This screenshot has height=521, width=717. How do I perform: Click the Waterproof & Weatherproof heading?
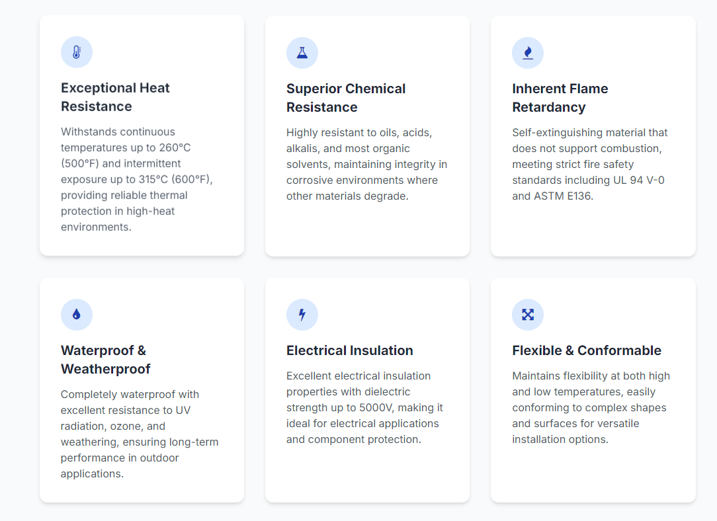point(106,360)
